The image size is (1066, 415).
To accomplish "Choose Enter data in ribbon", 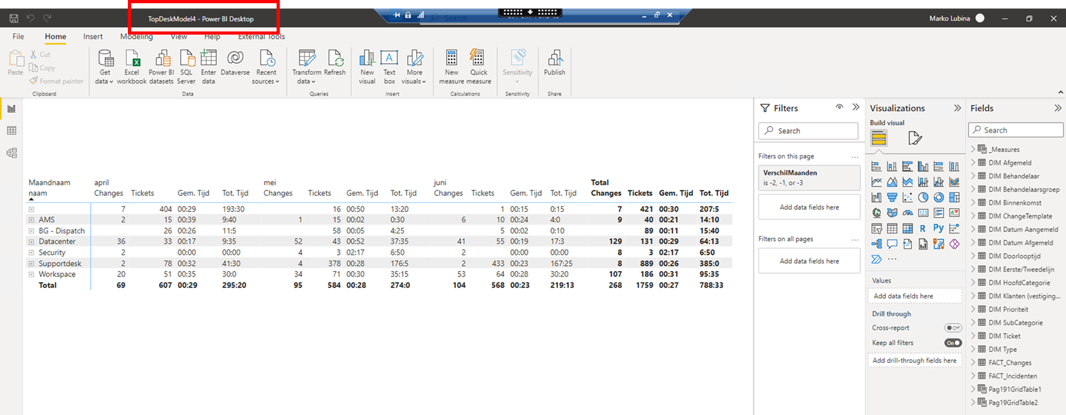I will click(209, 67).
